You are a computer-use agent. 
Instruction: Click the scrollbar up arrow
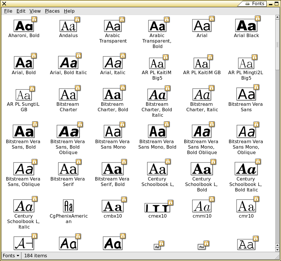pyautogui.click(x=277, y=17)
